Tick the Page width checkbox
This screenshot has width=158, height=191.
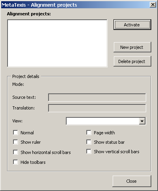coord(89,133)
